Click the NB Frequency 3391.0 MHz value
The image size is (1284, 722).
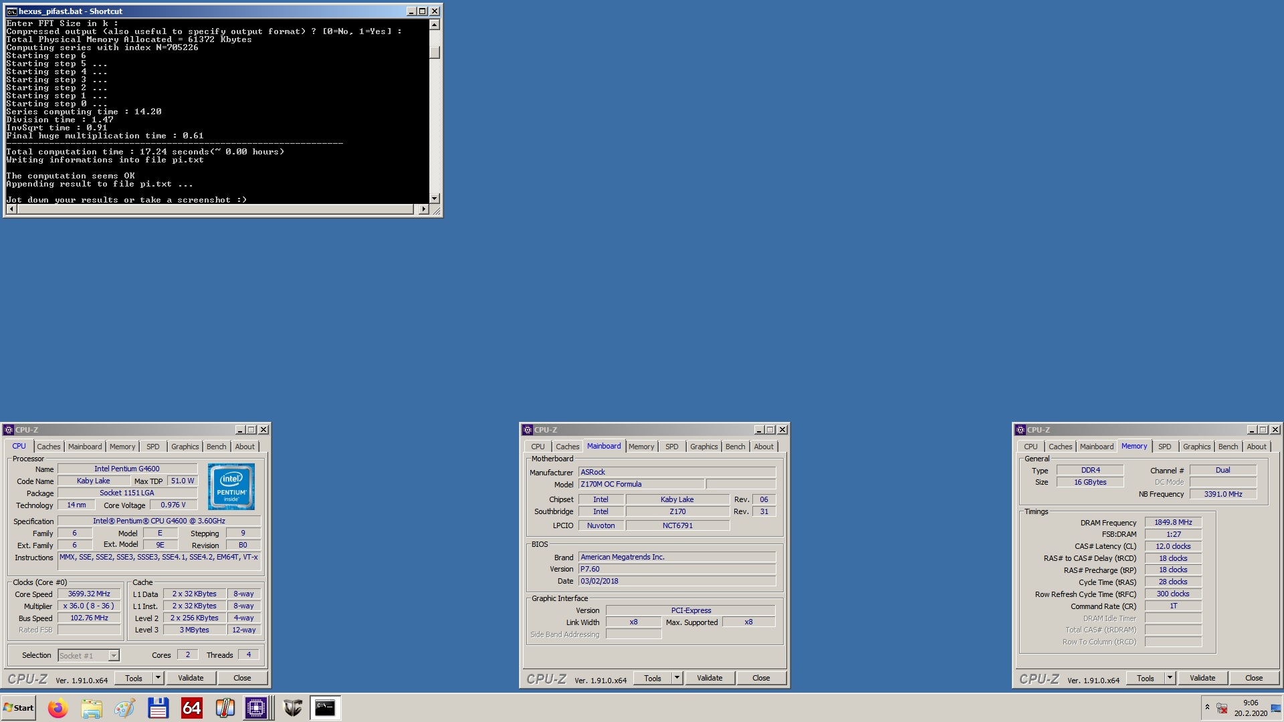pyautogui.click(x=1223, y=495)
